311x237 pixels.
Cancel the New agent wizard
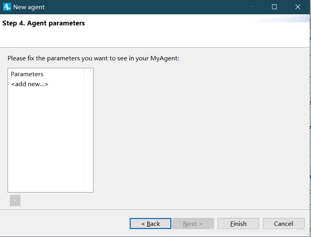pos(284,224)
